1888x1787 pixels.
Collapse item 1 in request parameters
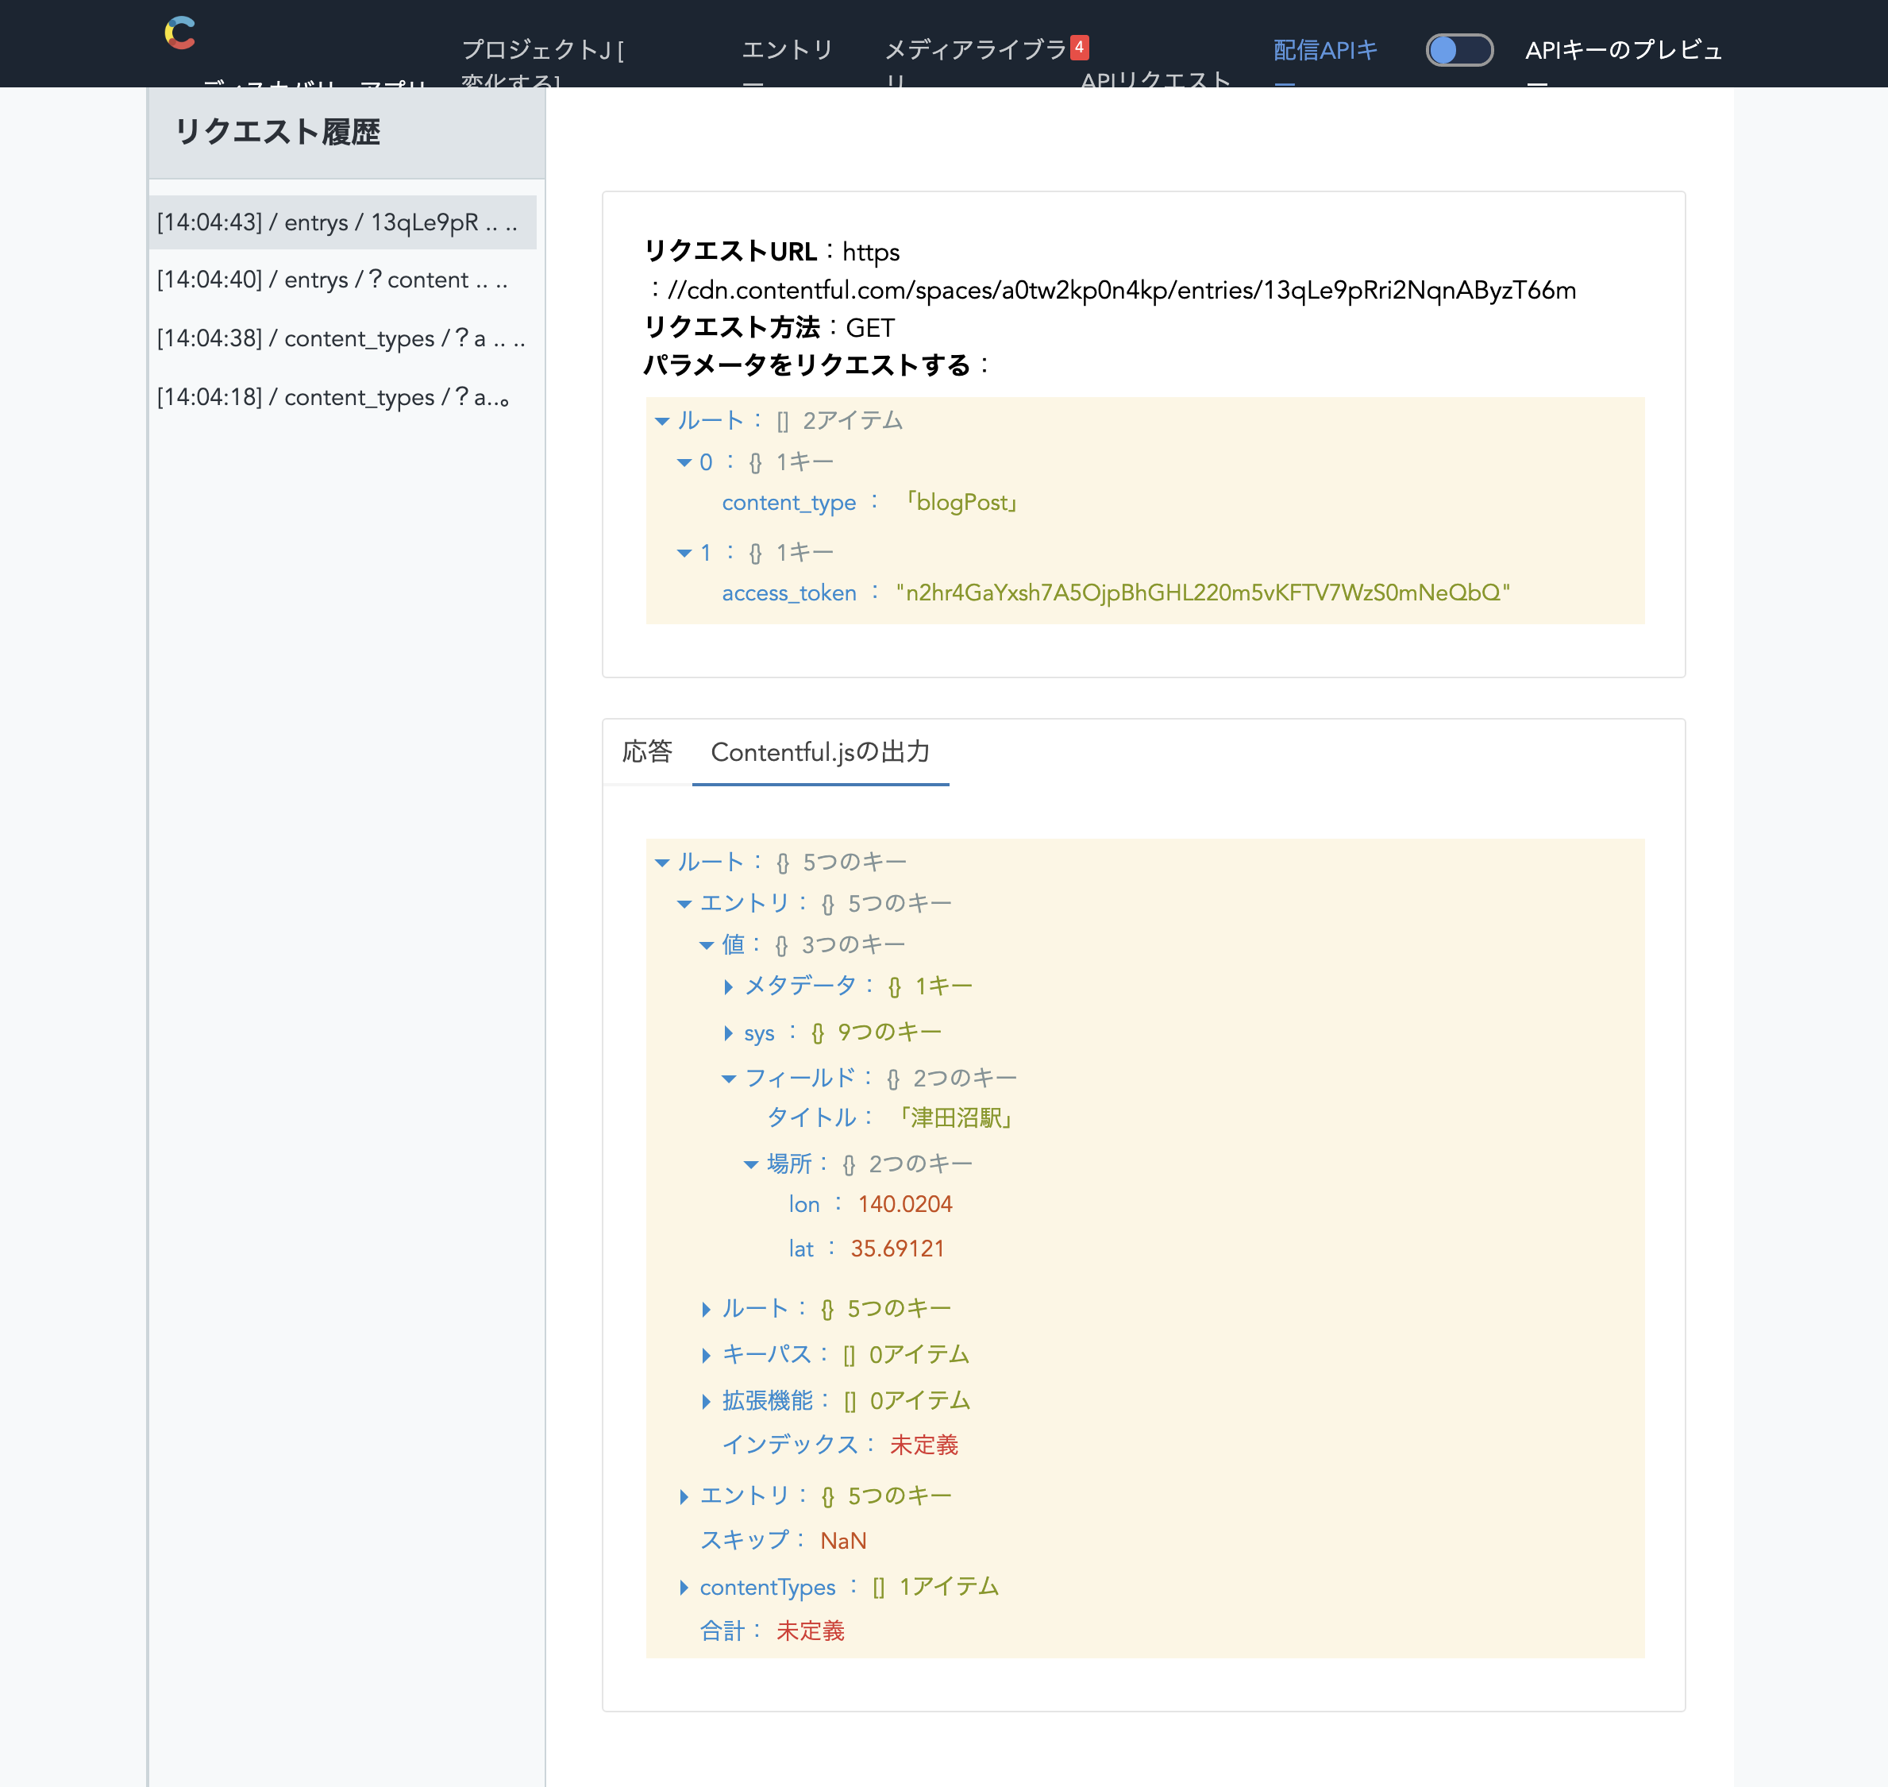[684, 554]
